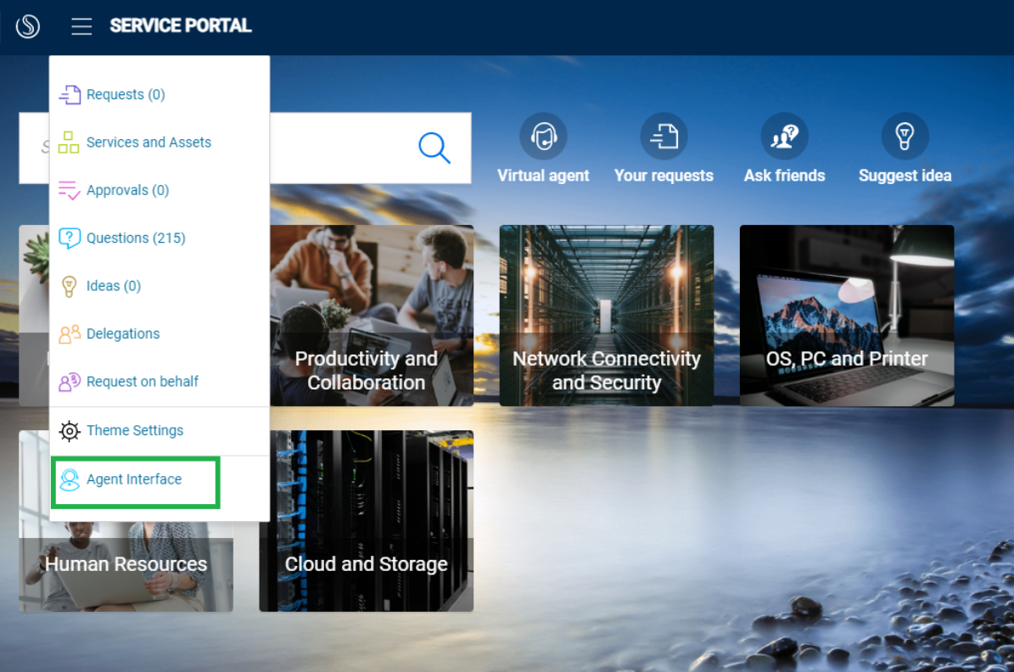Select the Ideas lightbulb icon

click(70, 286)
